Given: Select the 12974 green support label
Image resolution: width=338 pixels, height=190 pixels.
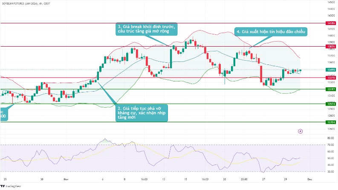Looking at the screenshot, I should (331, 104).
